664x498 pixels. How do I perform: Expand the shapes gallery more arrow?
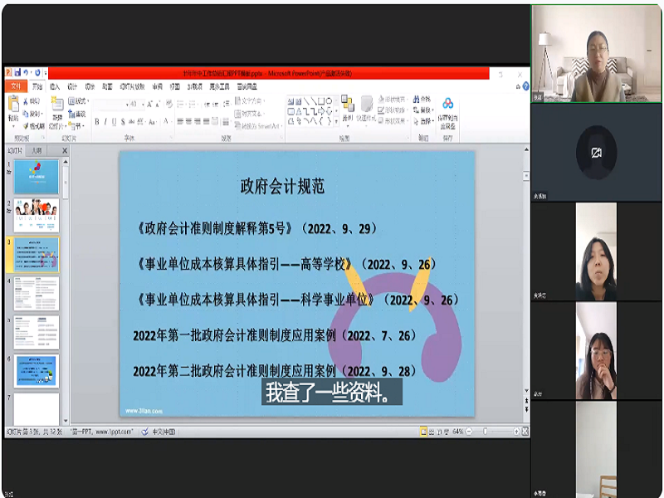coord(334,122)
